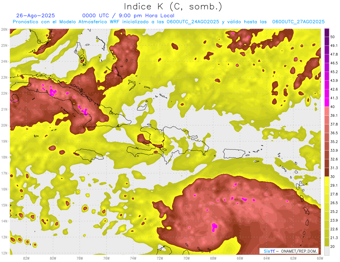Select the gray legend band below 20
The height and width of the screenshot is (262, 340).
click(x=327, y=250)
